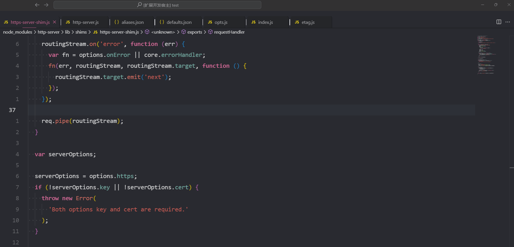This screenshot has width=514, height=247.
Task: Click 'var serverOptions;' declaration
Action: tap(65, 154)
